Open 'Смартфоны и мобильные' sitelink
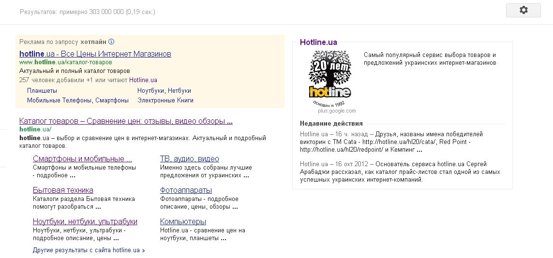This screenshot has width=553, height=258. pyautogui.click(x=82, y=159)
